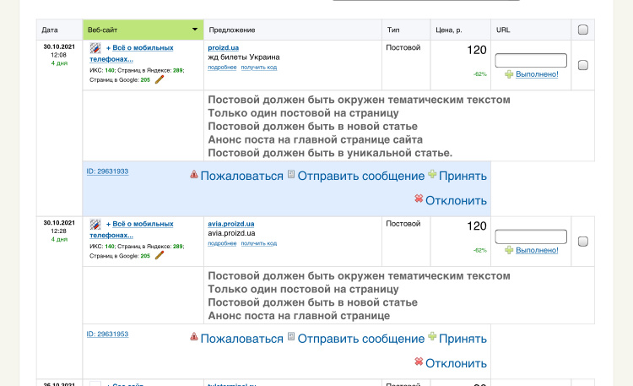Viewport: 633px width, 386px height.
Task: Expand подробнее under the avia.proizd.ua offer
Action: pyautogui.click(x=222, y=243)
